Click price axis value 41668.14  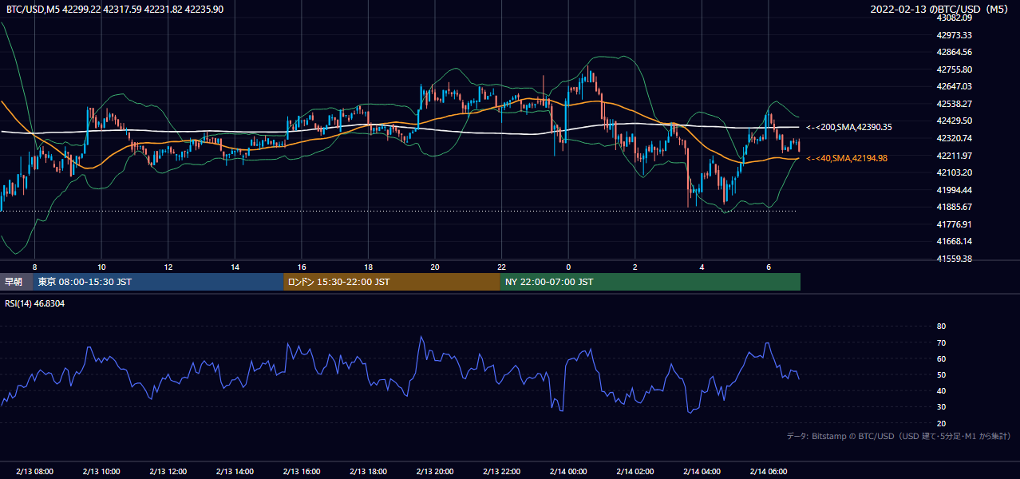tap(954, 241)
